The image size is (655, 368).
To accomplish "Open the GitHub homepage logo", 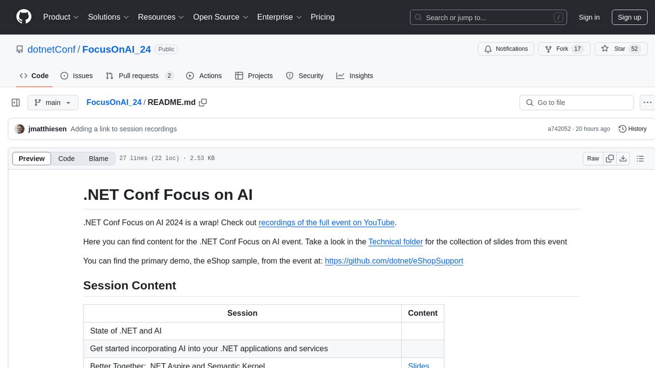I will point(24,17).
